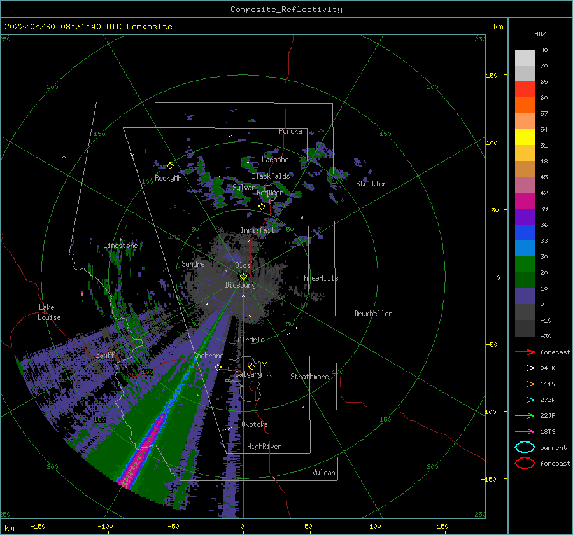Click the Okotoks label
573x535 pixels.
pos(255,424)
